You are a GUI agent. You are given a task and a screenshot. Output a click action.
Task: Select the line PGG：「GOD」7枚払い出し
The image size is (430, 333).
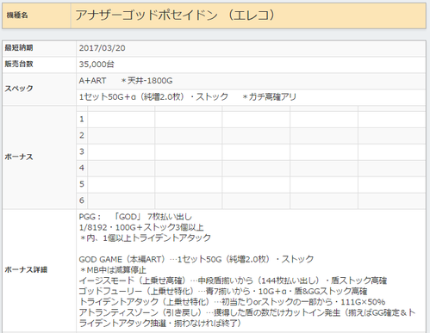click(x=135, y=217)
